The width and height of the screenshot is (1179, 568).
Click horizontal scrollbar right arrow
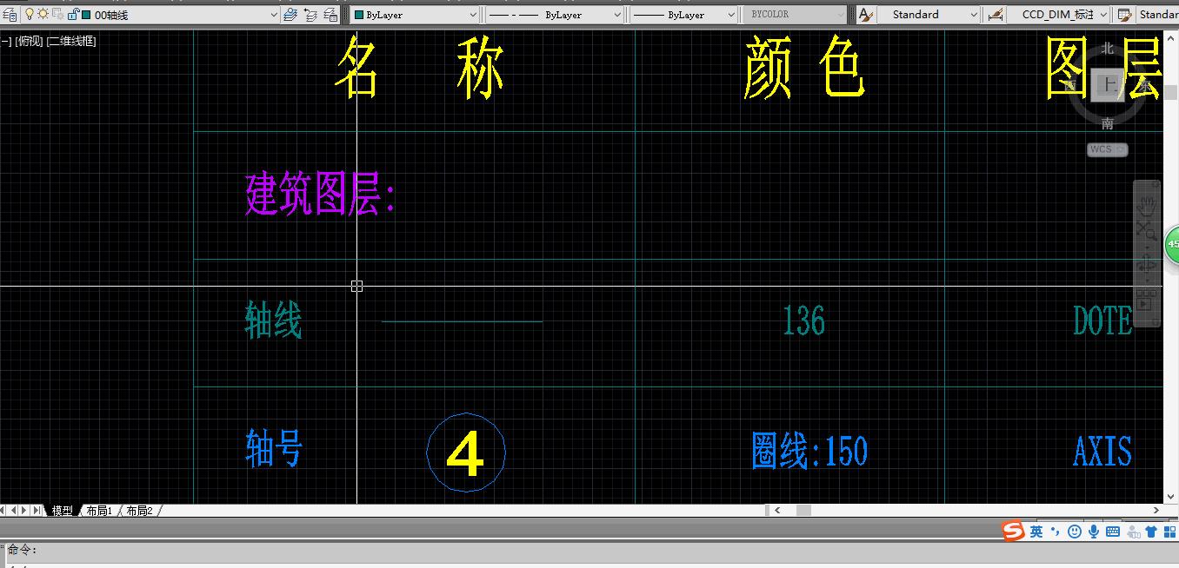(x=1156, y=511)
